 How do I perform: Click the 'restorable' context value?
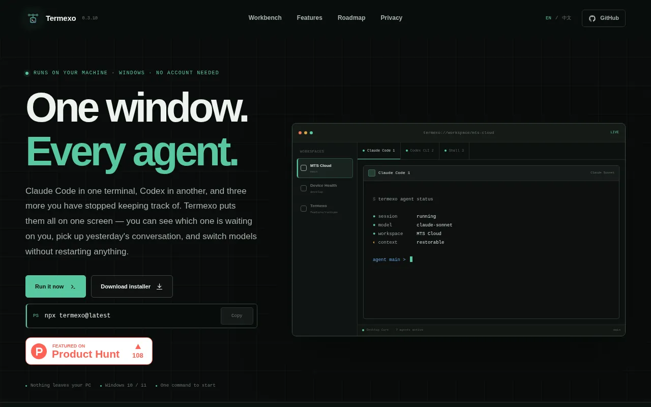[430, 243]
